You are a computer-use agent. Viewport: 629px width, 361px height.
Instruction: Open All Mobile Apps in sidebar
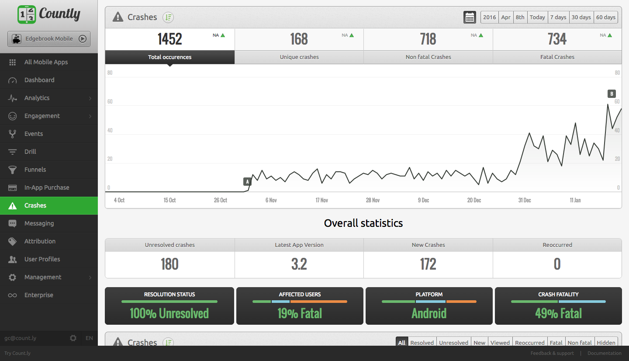coord(49,62)
